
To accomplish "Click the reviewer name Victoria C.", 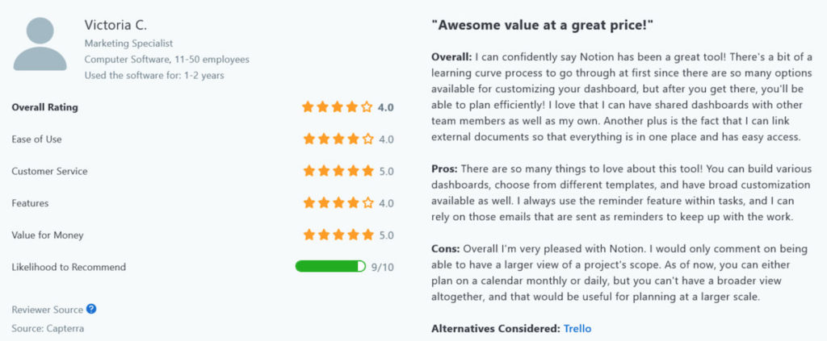I will click(115, 26).
